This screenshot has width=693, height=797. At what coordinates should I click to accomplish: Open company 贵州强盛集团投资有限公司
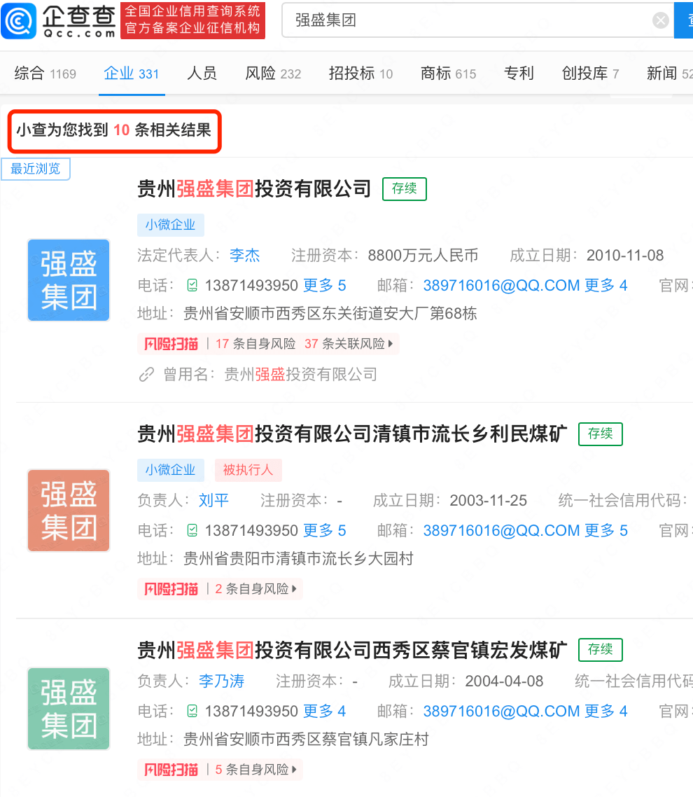pyautogui.click(x=254, y=189)
